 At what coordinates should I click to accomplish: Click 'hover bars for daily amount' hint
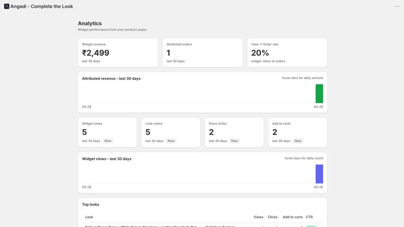(x=302, y=78)
